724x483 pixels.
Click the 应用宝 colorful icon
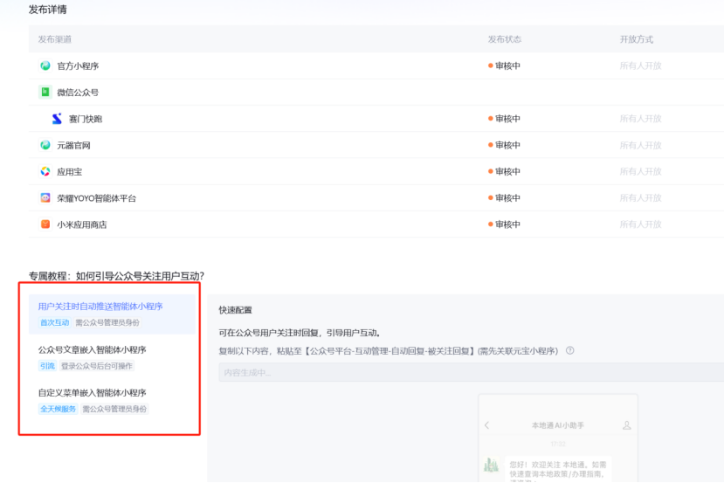click(45, 171)
